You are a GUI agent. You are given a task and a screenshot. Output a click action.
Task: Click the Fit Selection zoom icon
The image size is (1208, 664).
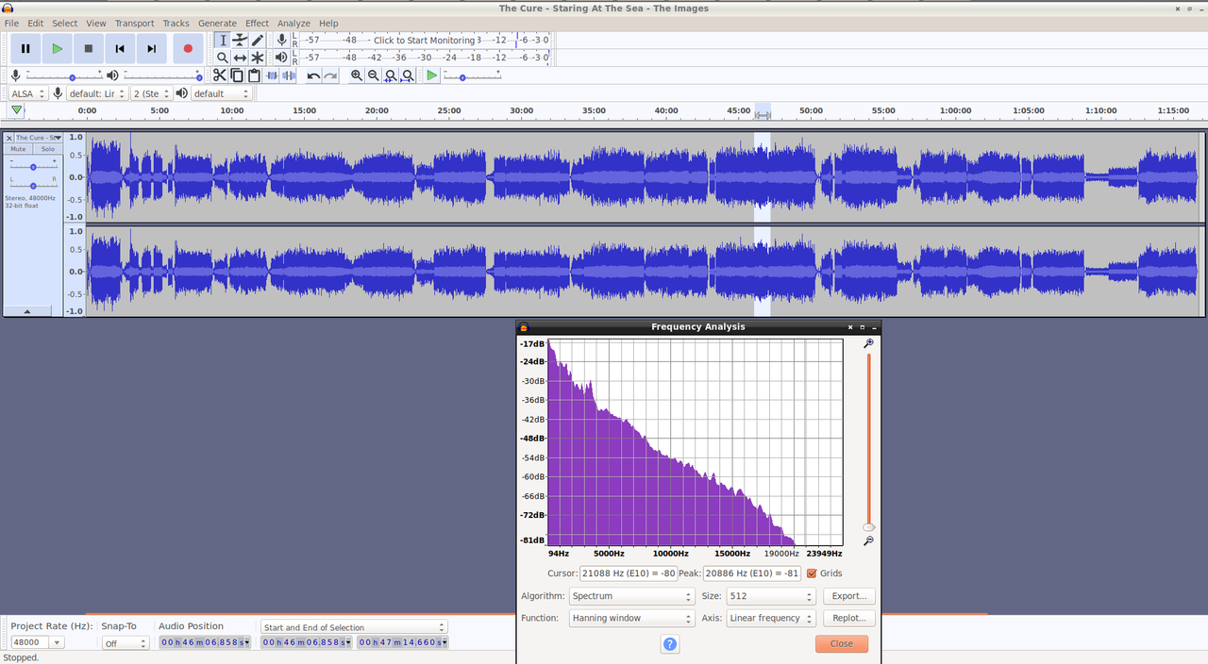[390, 75]
